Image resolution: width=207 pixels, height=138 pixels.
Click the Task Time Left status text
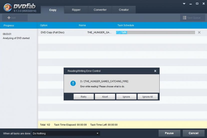pyautogui.click(x=104, y=125)
